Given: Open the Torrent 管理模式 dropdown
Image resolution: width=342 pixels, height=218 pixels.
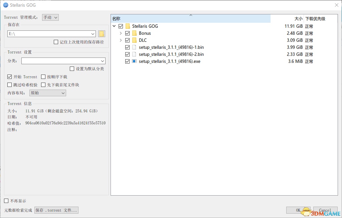Looking at the screenshot, I should point(50,17).
